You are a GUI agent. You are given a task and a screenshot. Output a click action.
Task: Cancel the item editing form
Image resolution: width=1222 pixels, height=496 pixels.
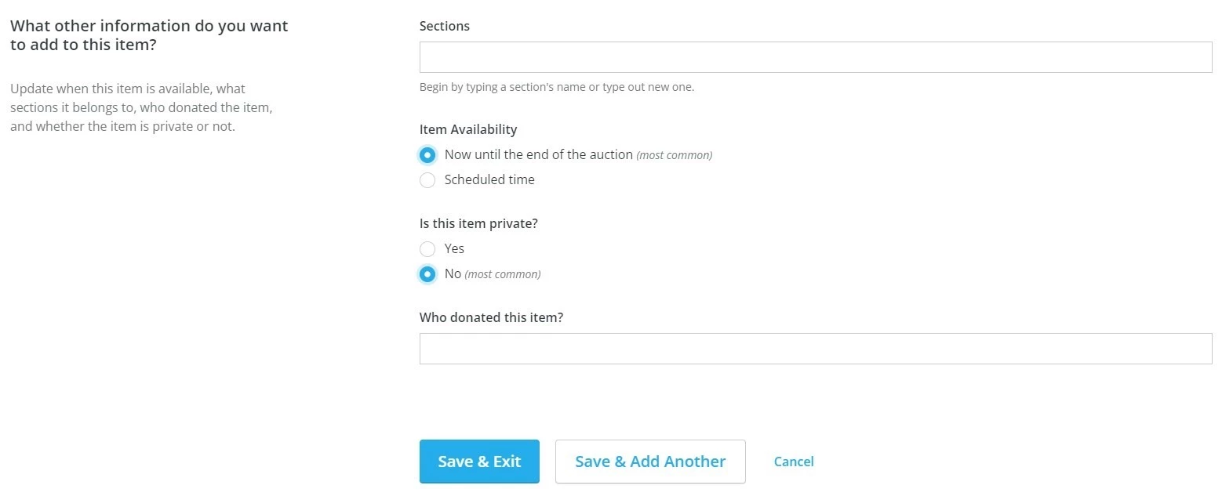coord(793,462)
